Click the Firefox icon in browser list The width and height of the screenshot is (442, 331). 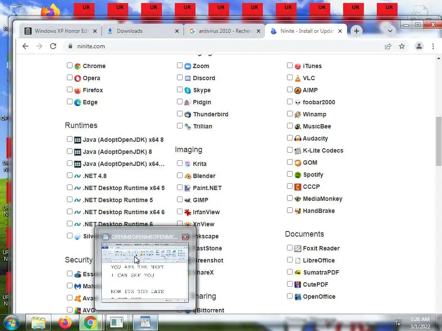[78, 91]
